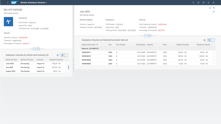Open search in the shell header

(x=193, y=2)
